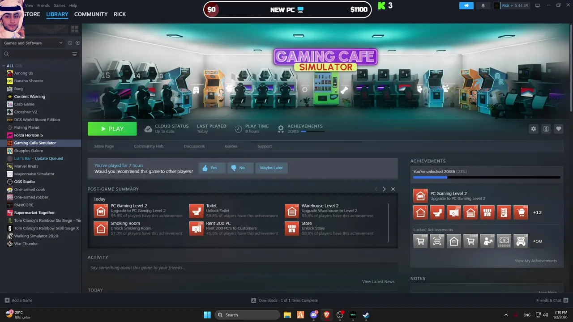
Task: Recommend game with Yes button
Action: (212, 168)
